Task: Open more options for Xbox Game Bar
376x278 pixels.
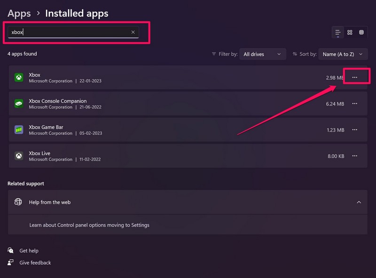Action: [355, 130]
